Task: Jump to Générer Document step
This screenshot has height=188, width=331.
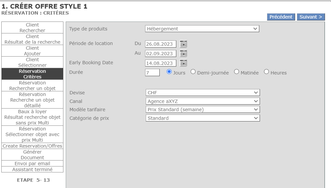Action: pyautogui.click(x=32, y=155)
